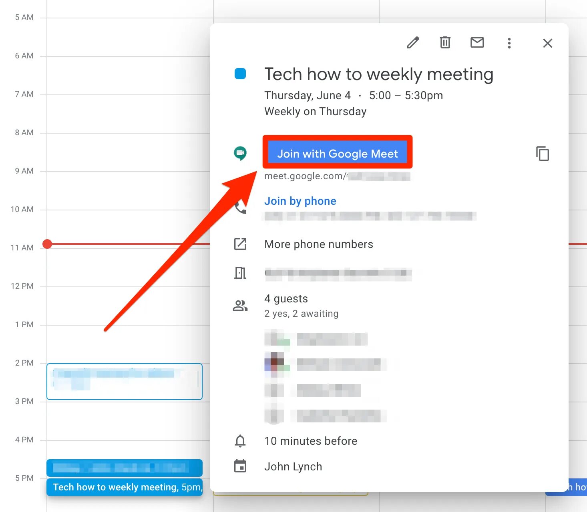Viewport: 587px width, 512px height.
Task: Click the "10 minutes before" reminder text
Action: pos(311,441)
